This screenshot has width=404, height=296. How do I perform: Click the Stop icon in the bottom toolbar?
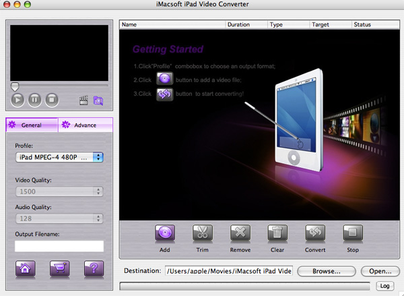click(353, 233)
